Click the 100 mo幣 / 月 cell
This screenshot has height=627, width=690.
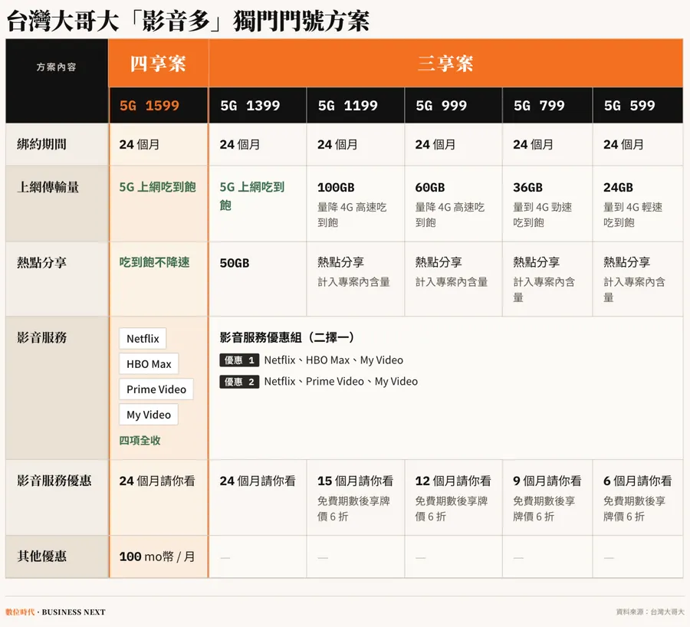pos(157,556)
